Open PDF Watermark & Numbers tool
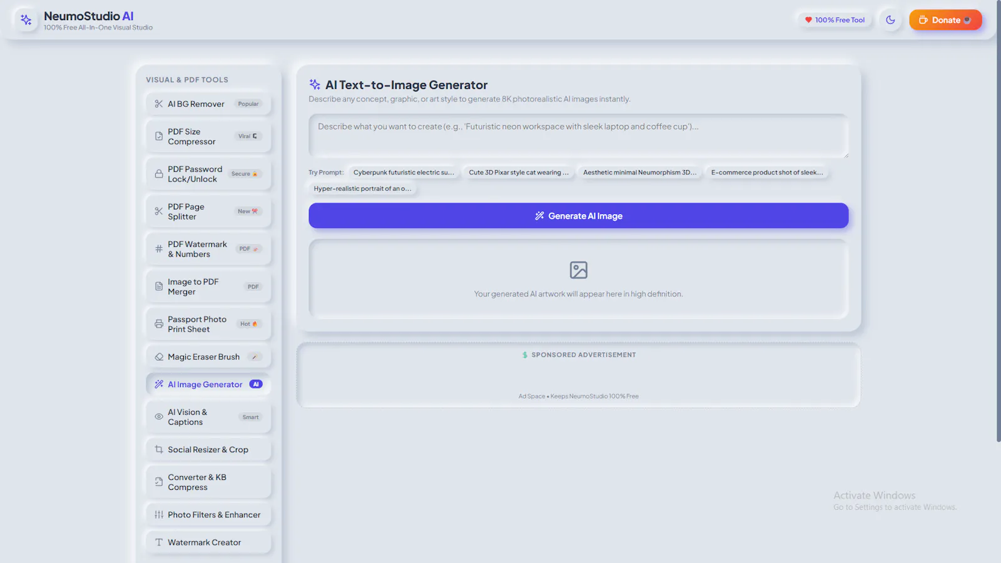Screen dimensions: 1001x563 (x=208, y=249)
